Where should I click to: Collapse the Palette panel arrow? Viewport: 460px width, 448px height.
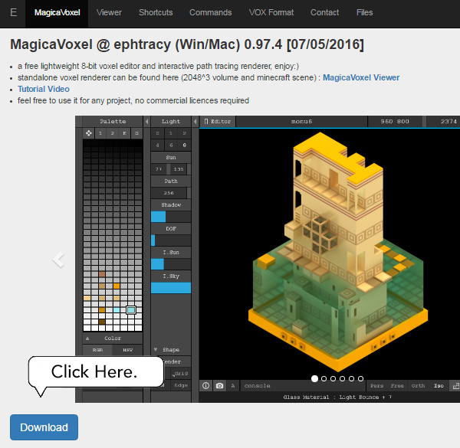(x=145, y=121)
